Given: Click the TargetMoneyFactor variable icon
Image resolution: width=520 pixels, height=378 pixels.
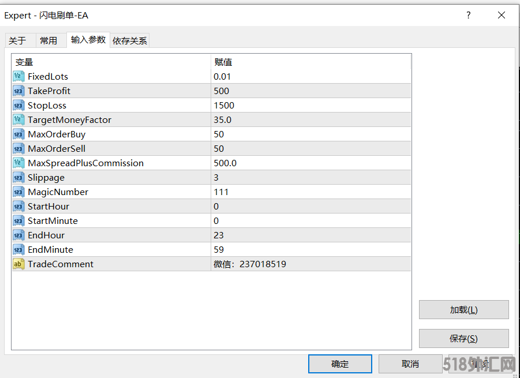Looking at the screenshot, I should click(18, 119).
